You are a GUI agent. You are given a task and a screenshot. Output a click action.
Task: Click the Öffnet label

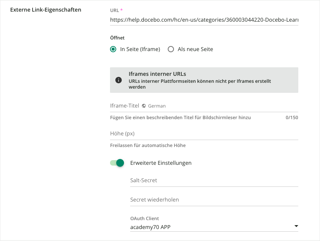[x=117, y=38]
